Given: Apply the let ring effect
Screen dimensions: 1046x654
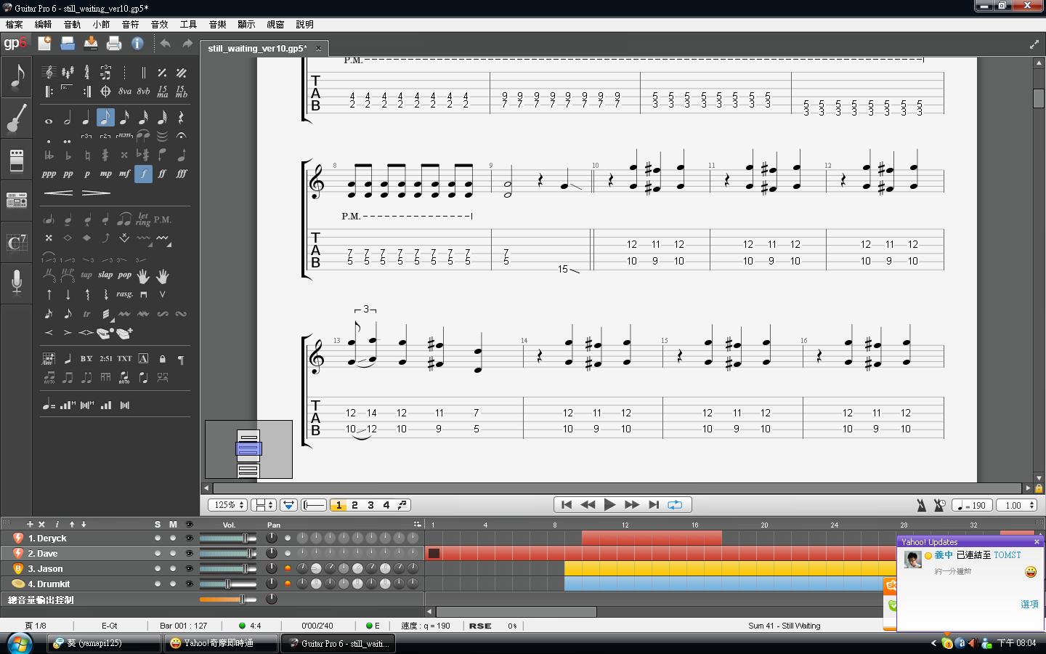Looking at the screenshot, I should click(143, 219).
